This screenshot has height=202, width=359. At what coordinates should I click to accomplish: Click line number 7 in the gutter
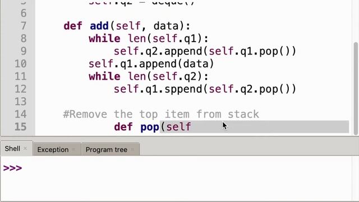pyautogui.click(x=24, y=26)
